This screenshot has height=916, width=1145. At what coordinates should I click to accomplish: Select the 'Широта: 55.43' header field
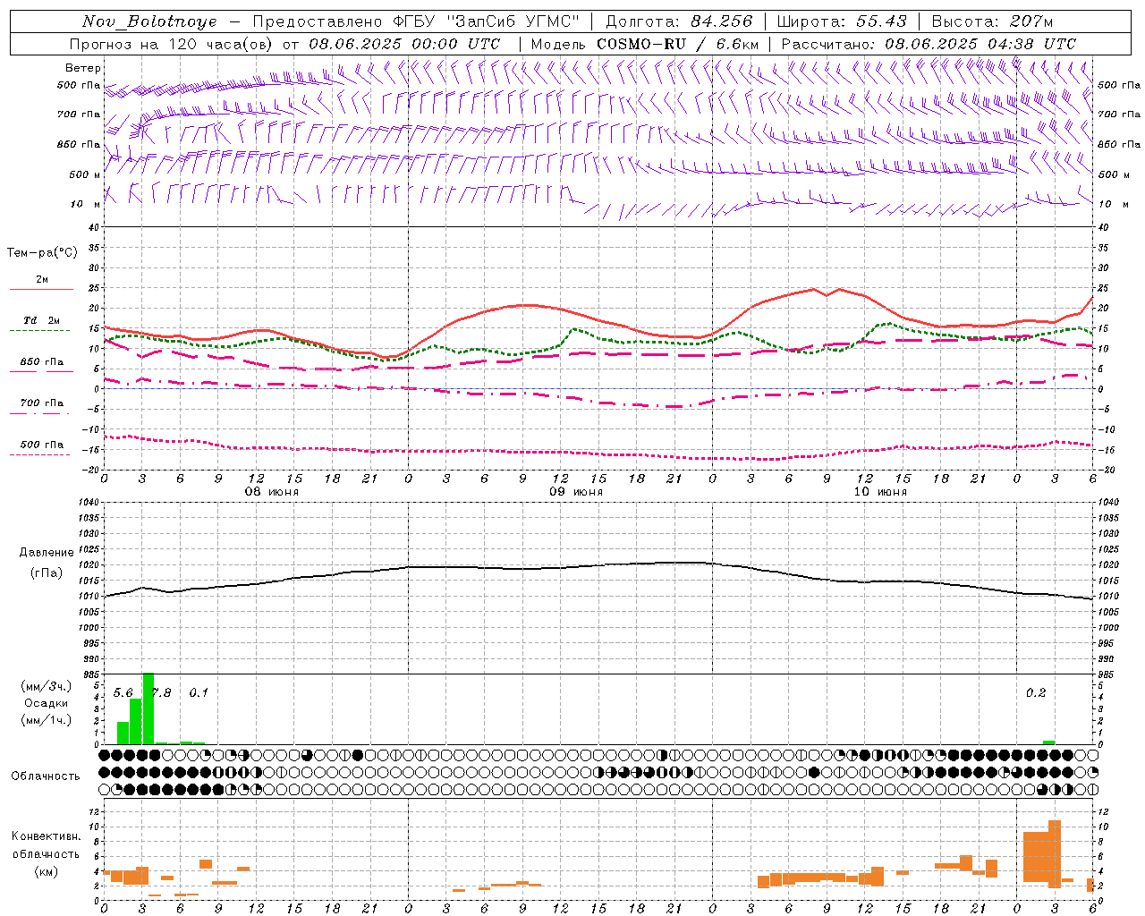(x=842, y=21)
